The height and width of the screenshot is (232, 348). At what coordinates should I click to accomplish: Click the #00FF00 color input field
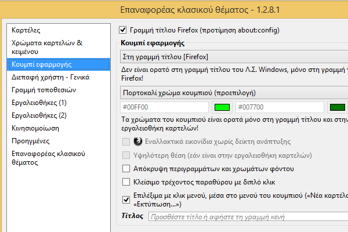pos(165,107)
